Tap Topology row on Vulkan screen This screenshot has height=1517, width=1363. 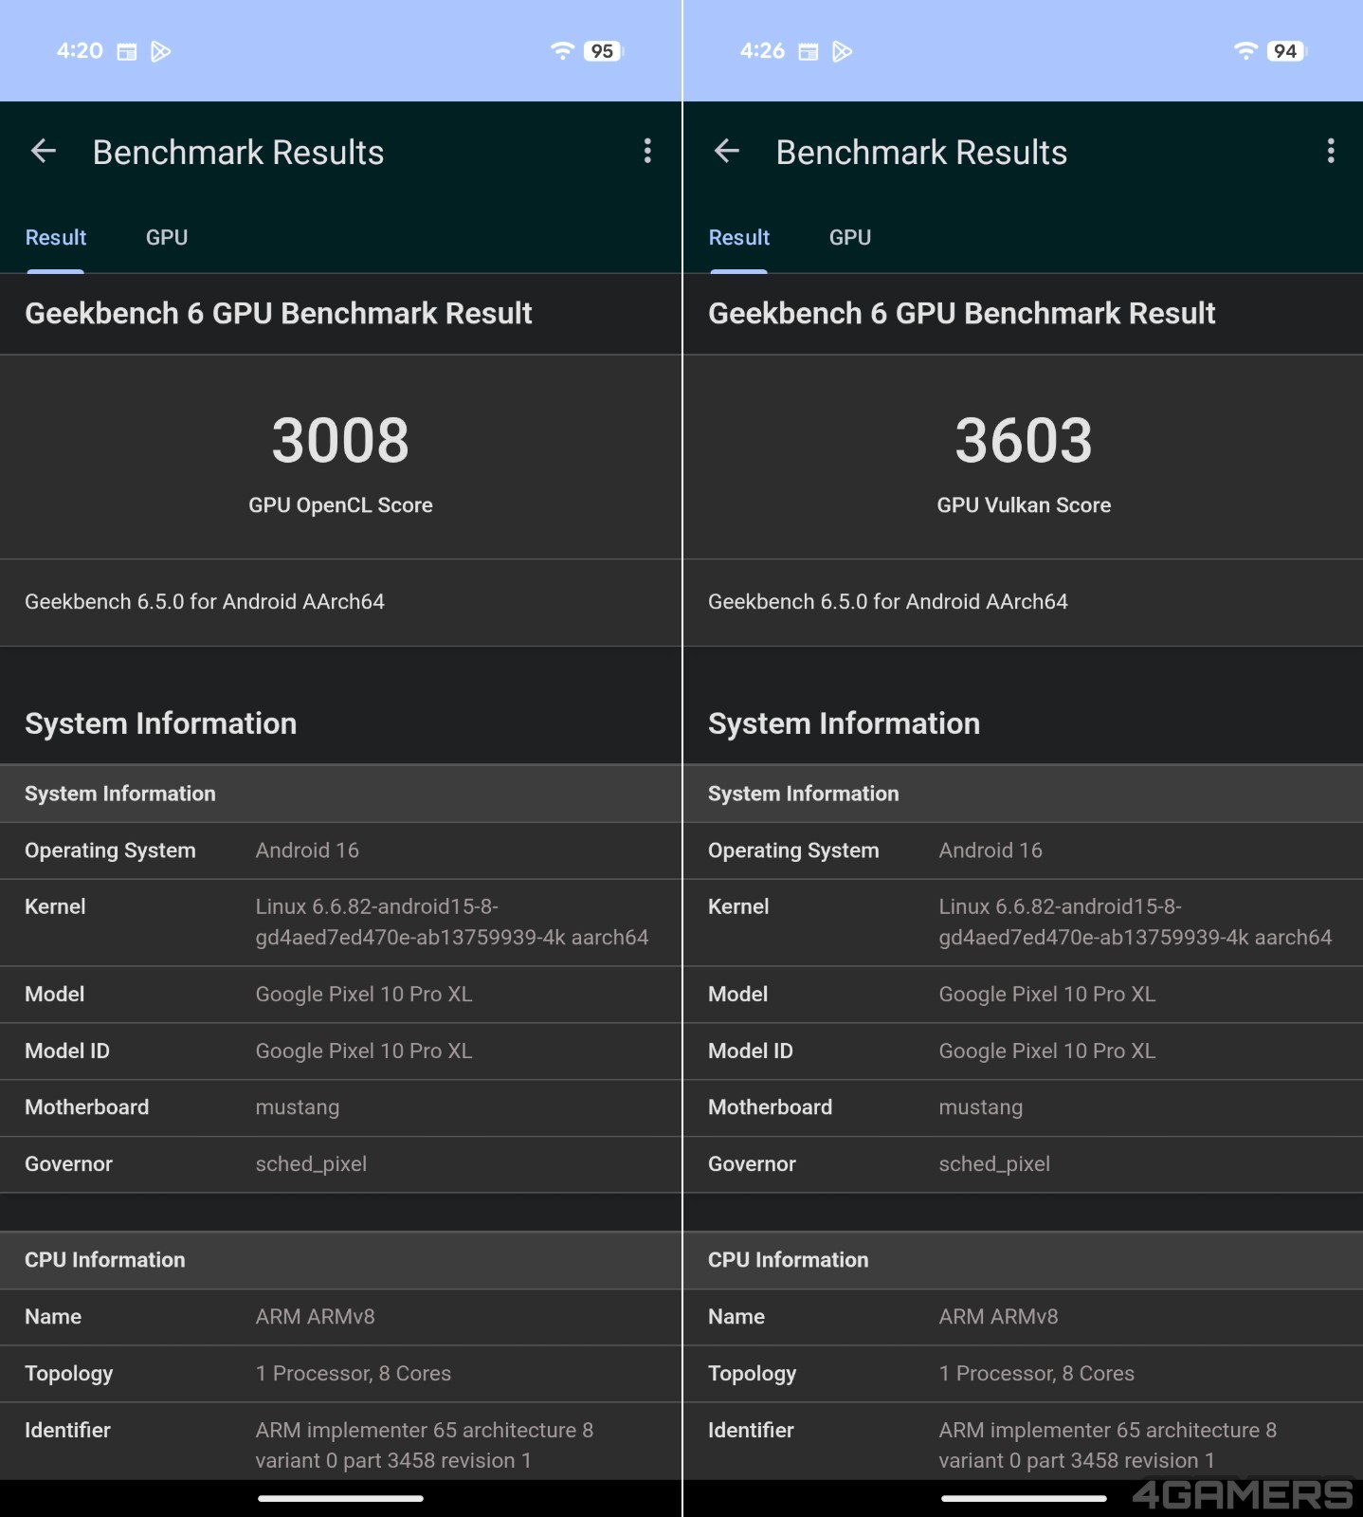tap(1024, 1374)
